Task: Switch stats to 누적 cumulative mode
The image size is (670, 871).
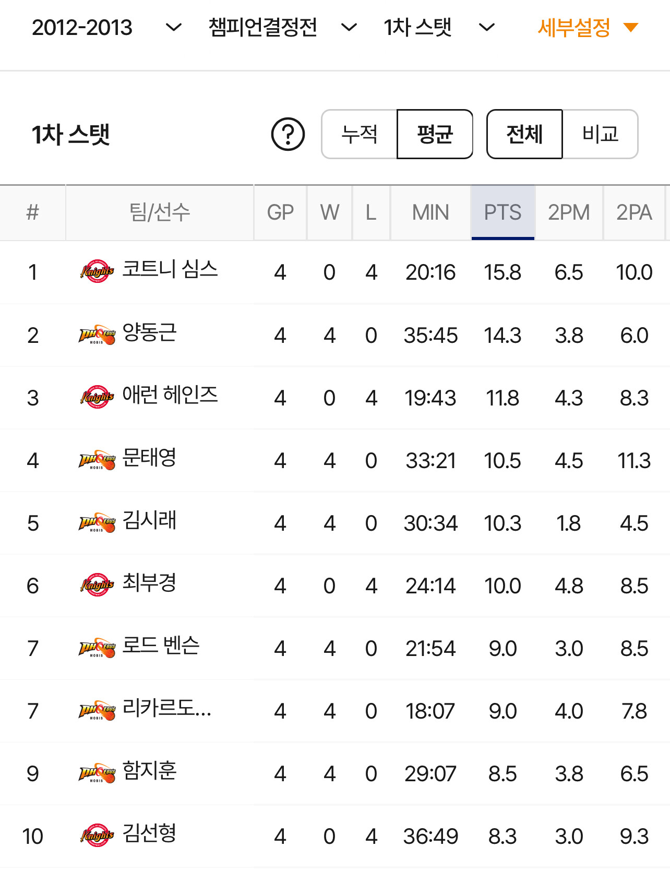Action: click(360, 134)
